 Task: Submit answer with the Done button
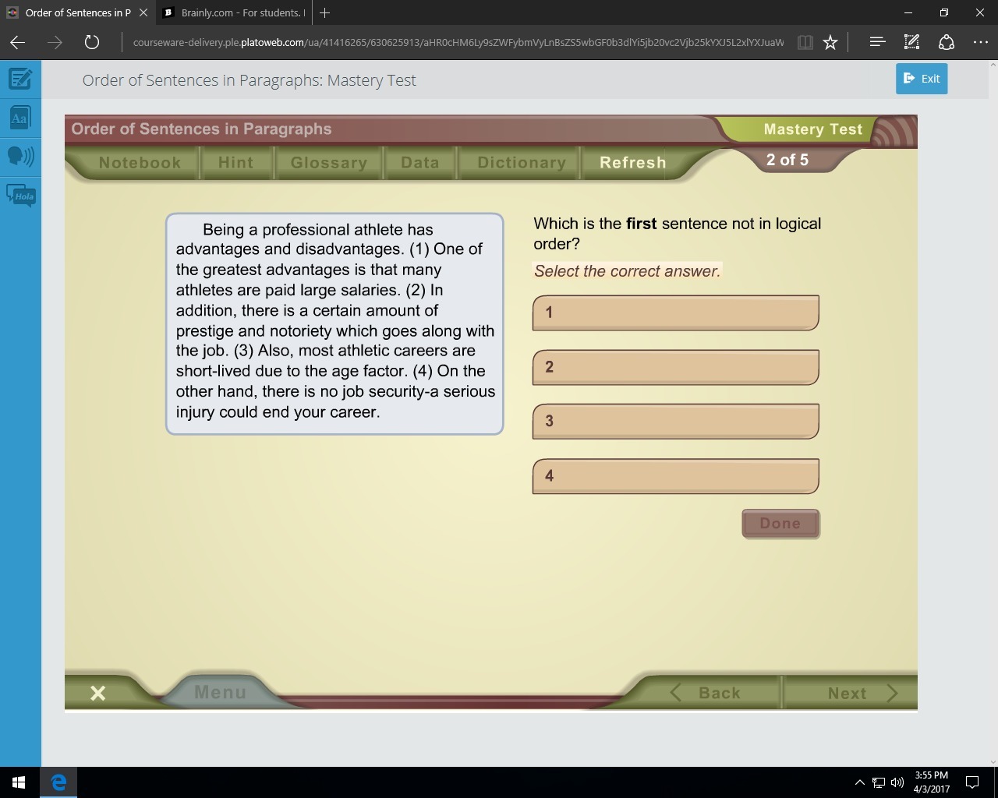(x=780, y=524)
